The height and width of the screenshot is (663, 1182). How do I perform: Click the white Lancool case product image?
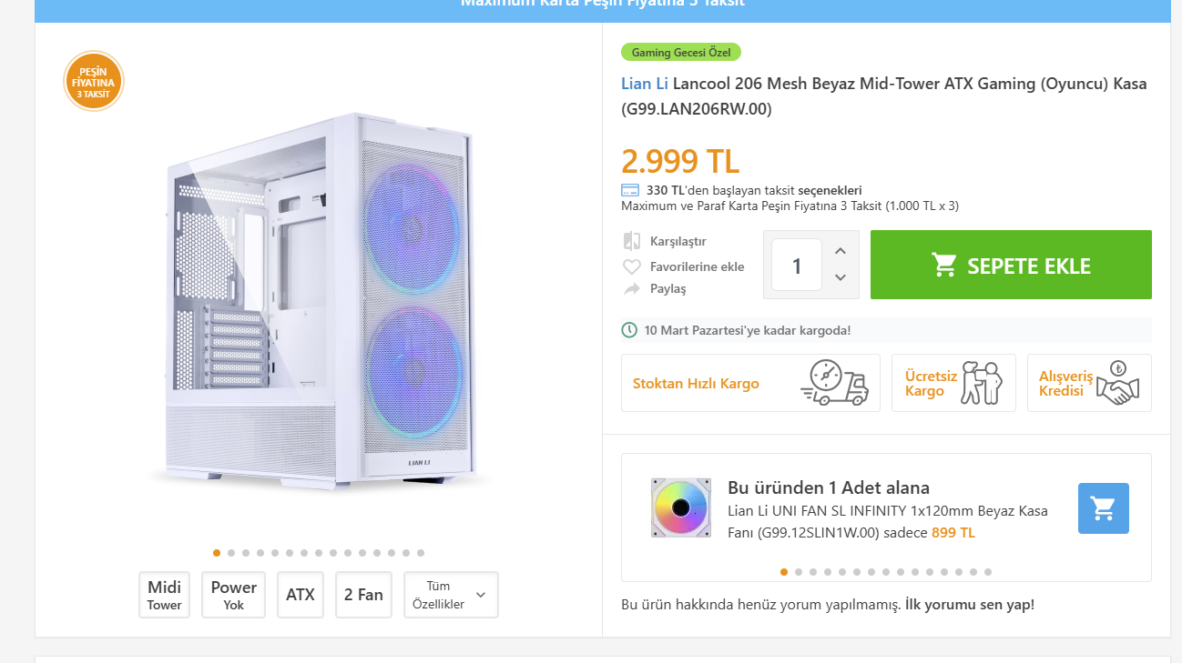(x=319, y=300)
